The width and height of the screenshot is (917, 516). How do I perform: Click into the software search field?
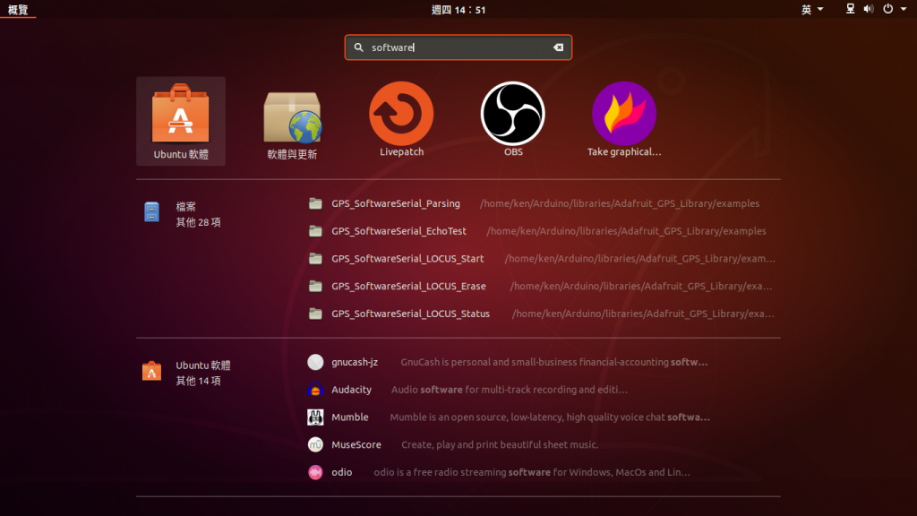(458, 47)
